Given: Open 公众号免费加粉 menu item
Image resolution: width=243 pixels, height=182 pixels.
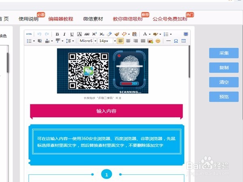Looking at the screenshot, I should pyautogui.click(x=170, y=19).
